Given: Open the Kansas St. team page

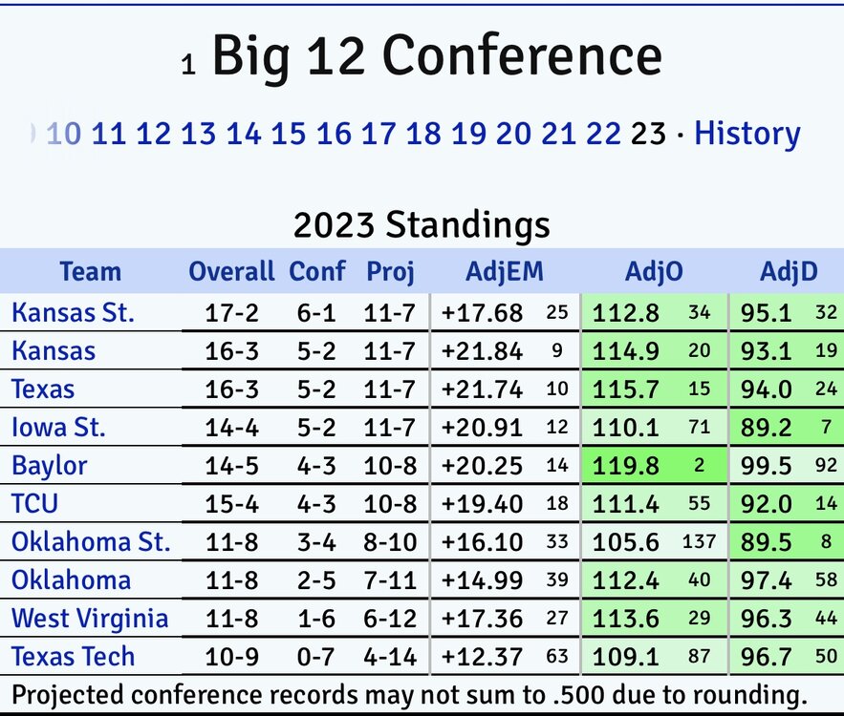Looking at the screenshot, I should pyautogui.click(x=73, y=312).
